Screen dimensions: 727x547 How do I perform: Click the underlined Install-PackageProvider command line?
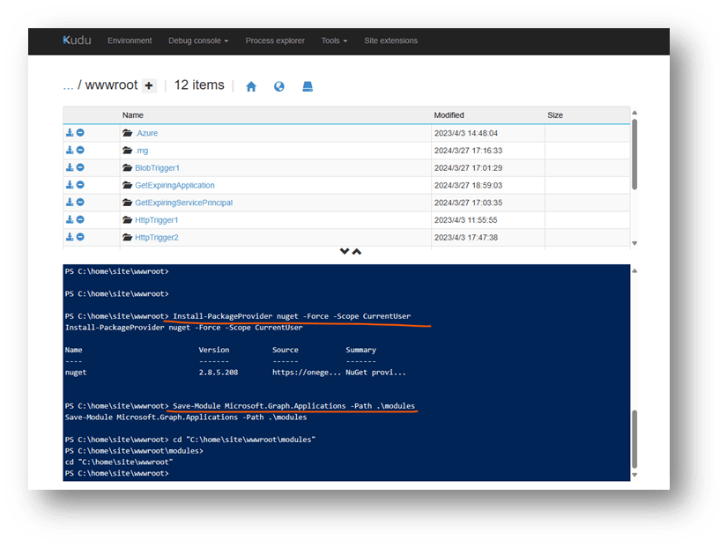(292, 316)
